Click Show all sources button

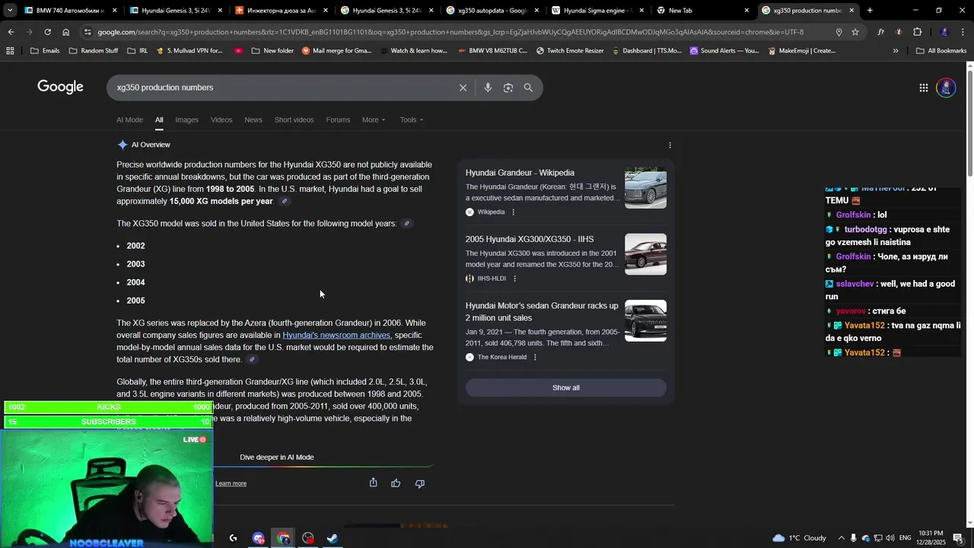(x=565, y=387)
